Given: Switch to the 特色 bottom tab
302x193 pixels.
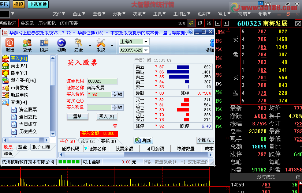Looking at the screenshot, I should point(8,154).
